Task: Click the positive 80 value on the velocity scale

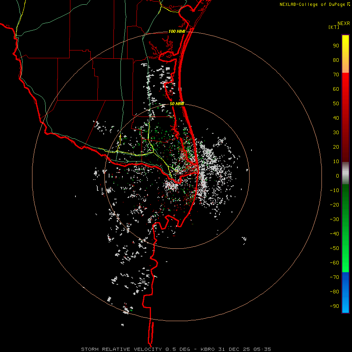Action: tap(336, 60)
